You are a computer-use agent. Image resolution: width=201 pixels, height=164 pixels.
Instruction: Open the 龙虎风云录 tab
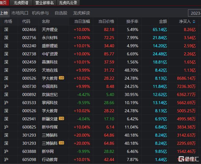point(68,3)
